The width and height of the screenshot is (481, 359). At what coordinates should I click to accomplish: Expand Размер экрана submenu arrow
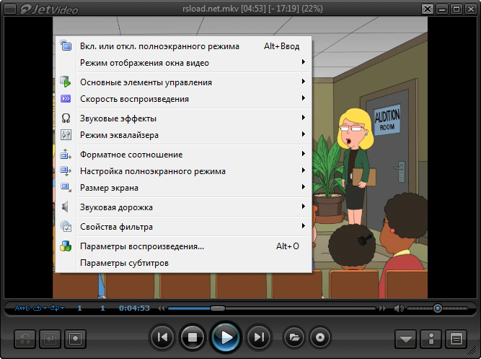tap(304, 186)
